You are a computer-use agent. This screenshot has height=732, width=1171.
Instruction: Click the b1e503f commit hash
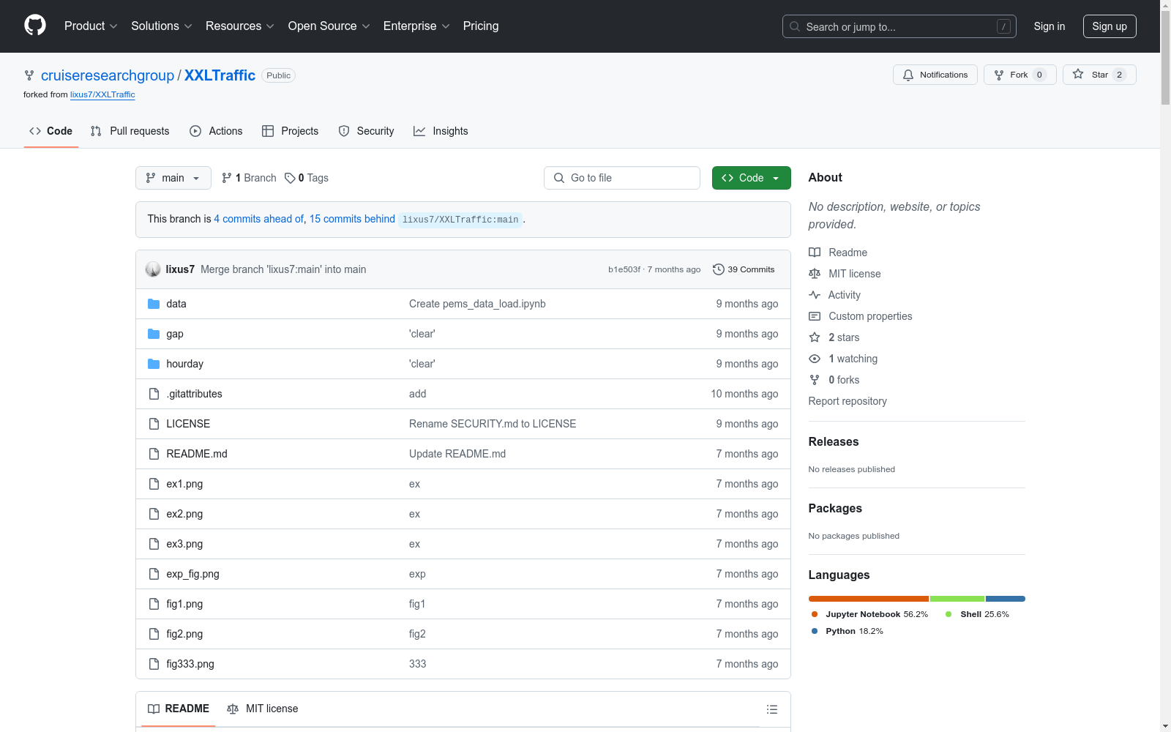coord(624,269)
